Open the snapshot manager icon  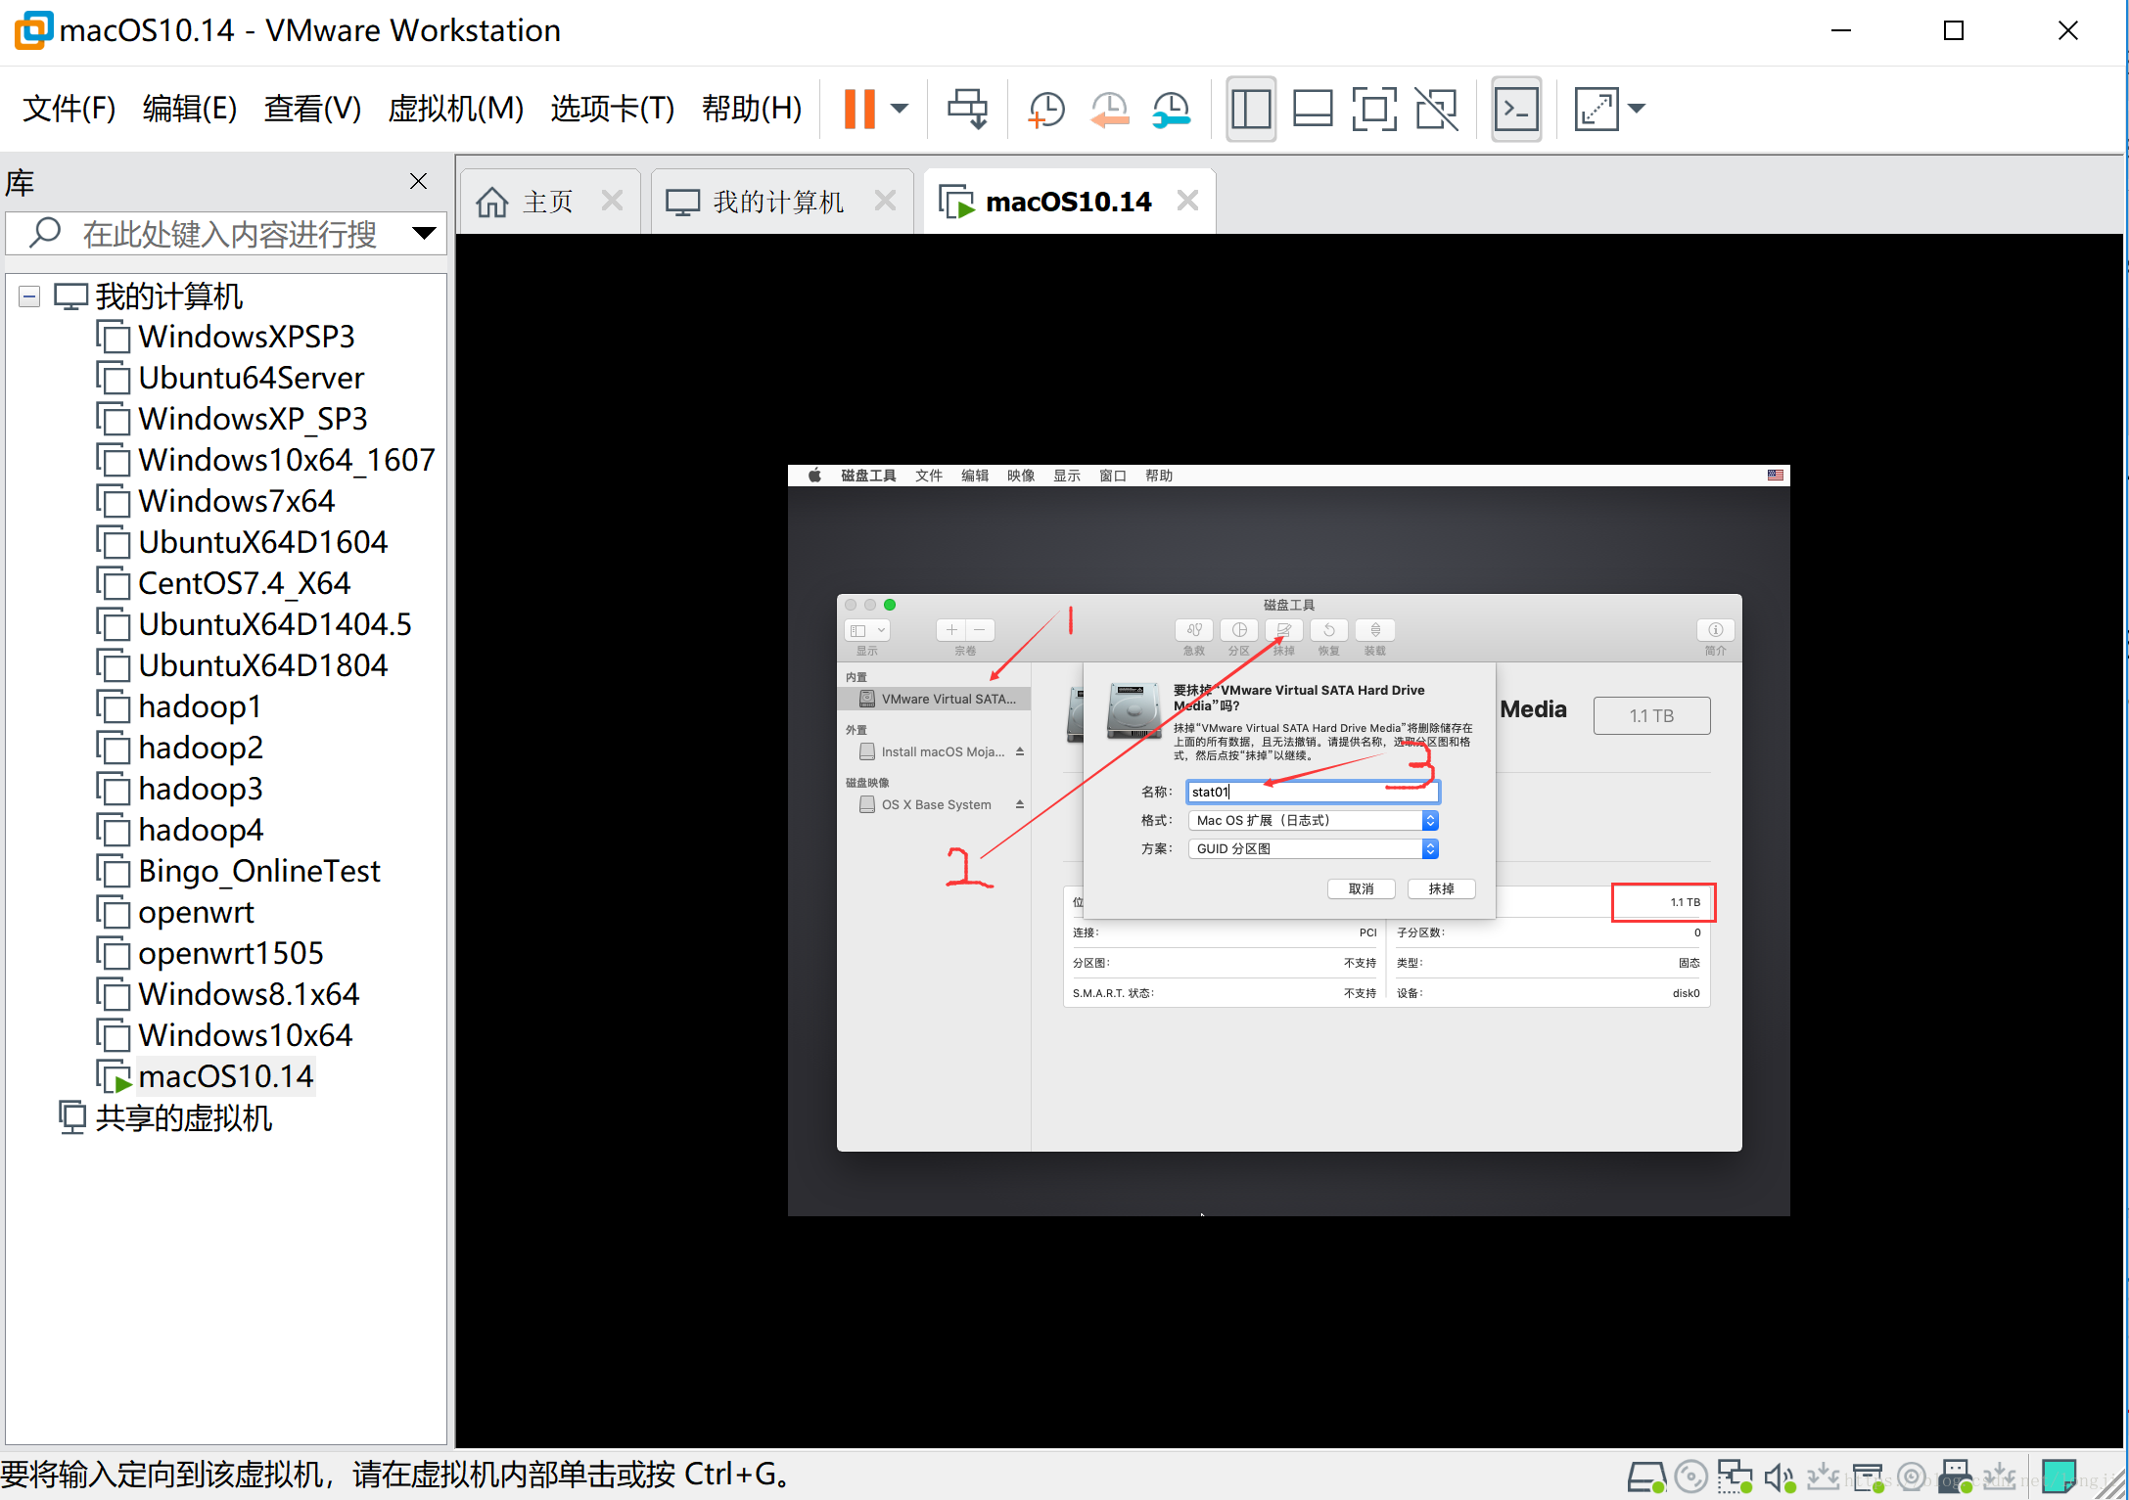(1172, 109)
